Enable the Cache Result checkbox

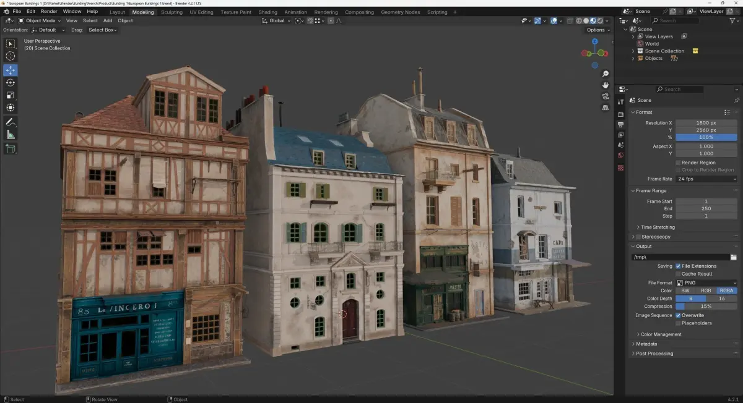click(679, 274)
